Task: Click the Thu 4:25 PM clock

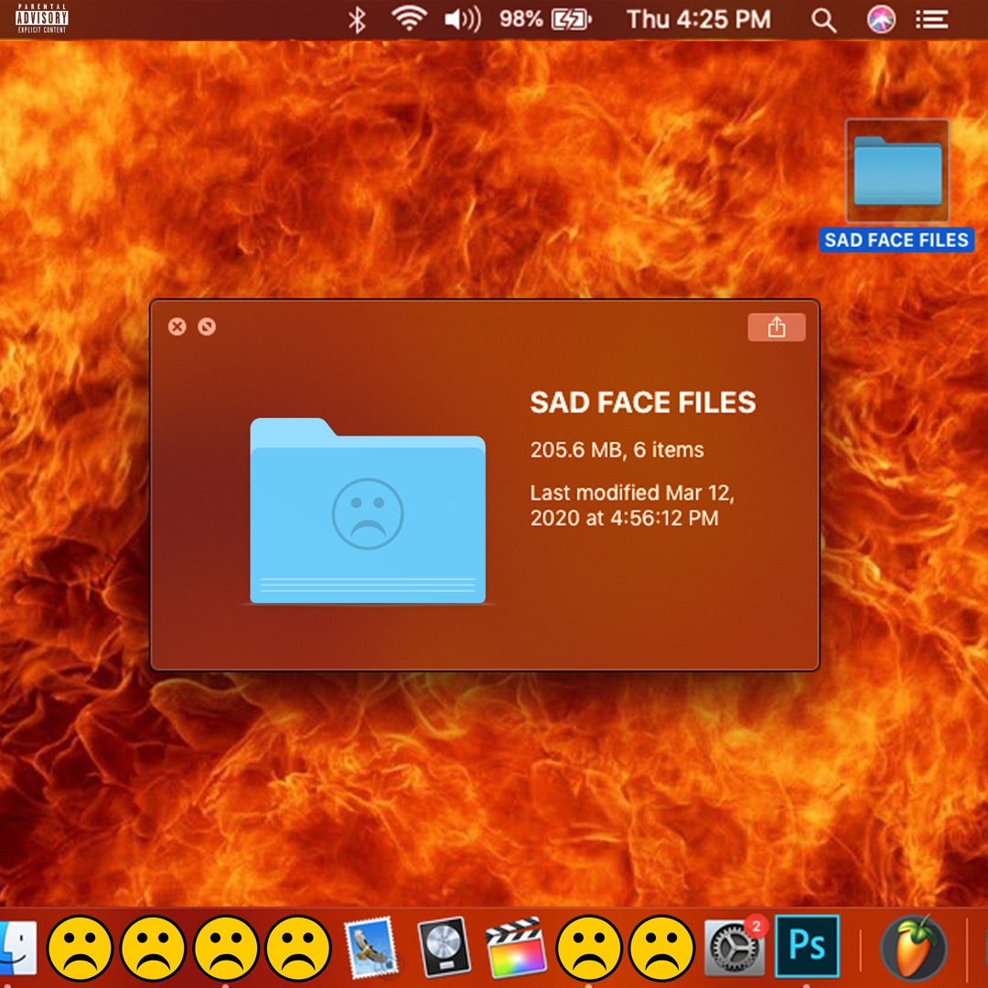Action: pyautogui.click(x=698, y=20)
